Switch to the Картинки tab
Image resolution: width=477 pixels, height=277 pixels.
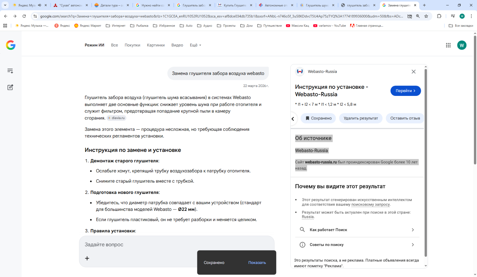(x=156, y=45)
